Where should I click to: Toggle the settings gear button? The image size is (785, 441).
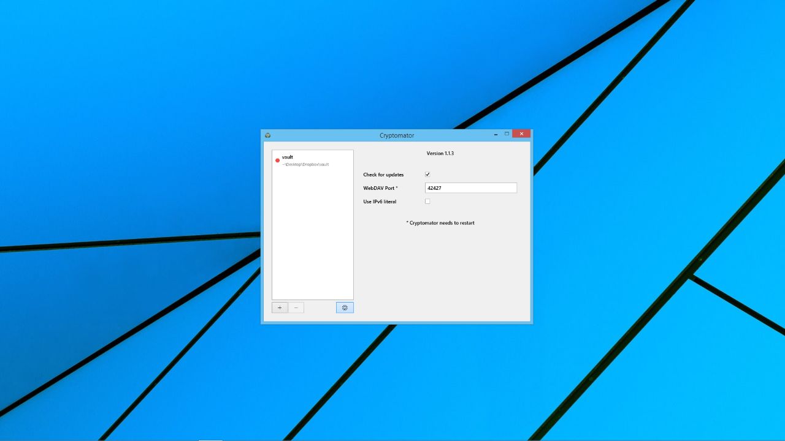click(x=345, y=307)
